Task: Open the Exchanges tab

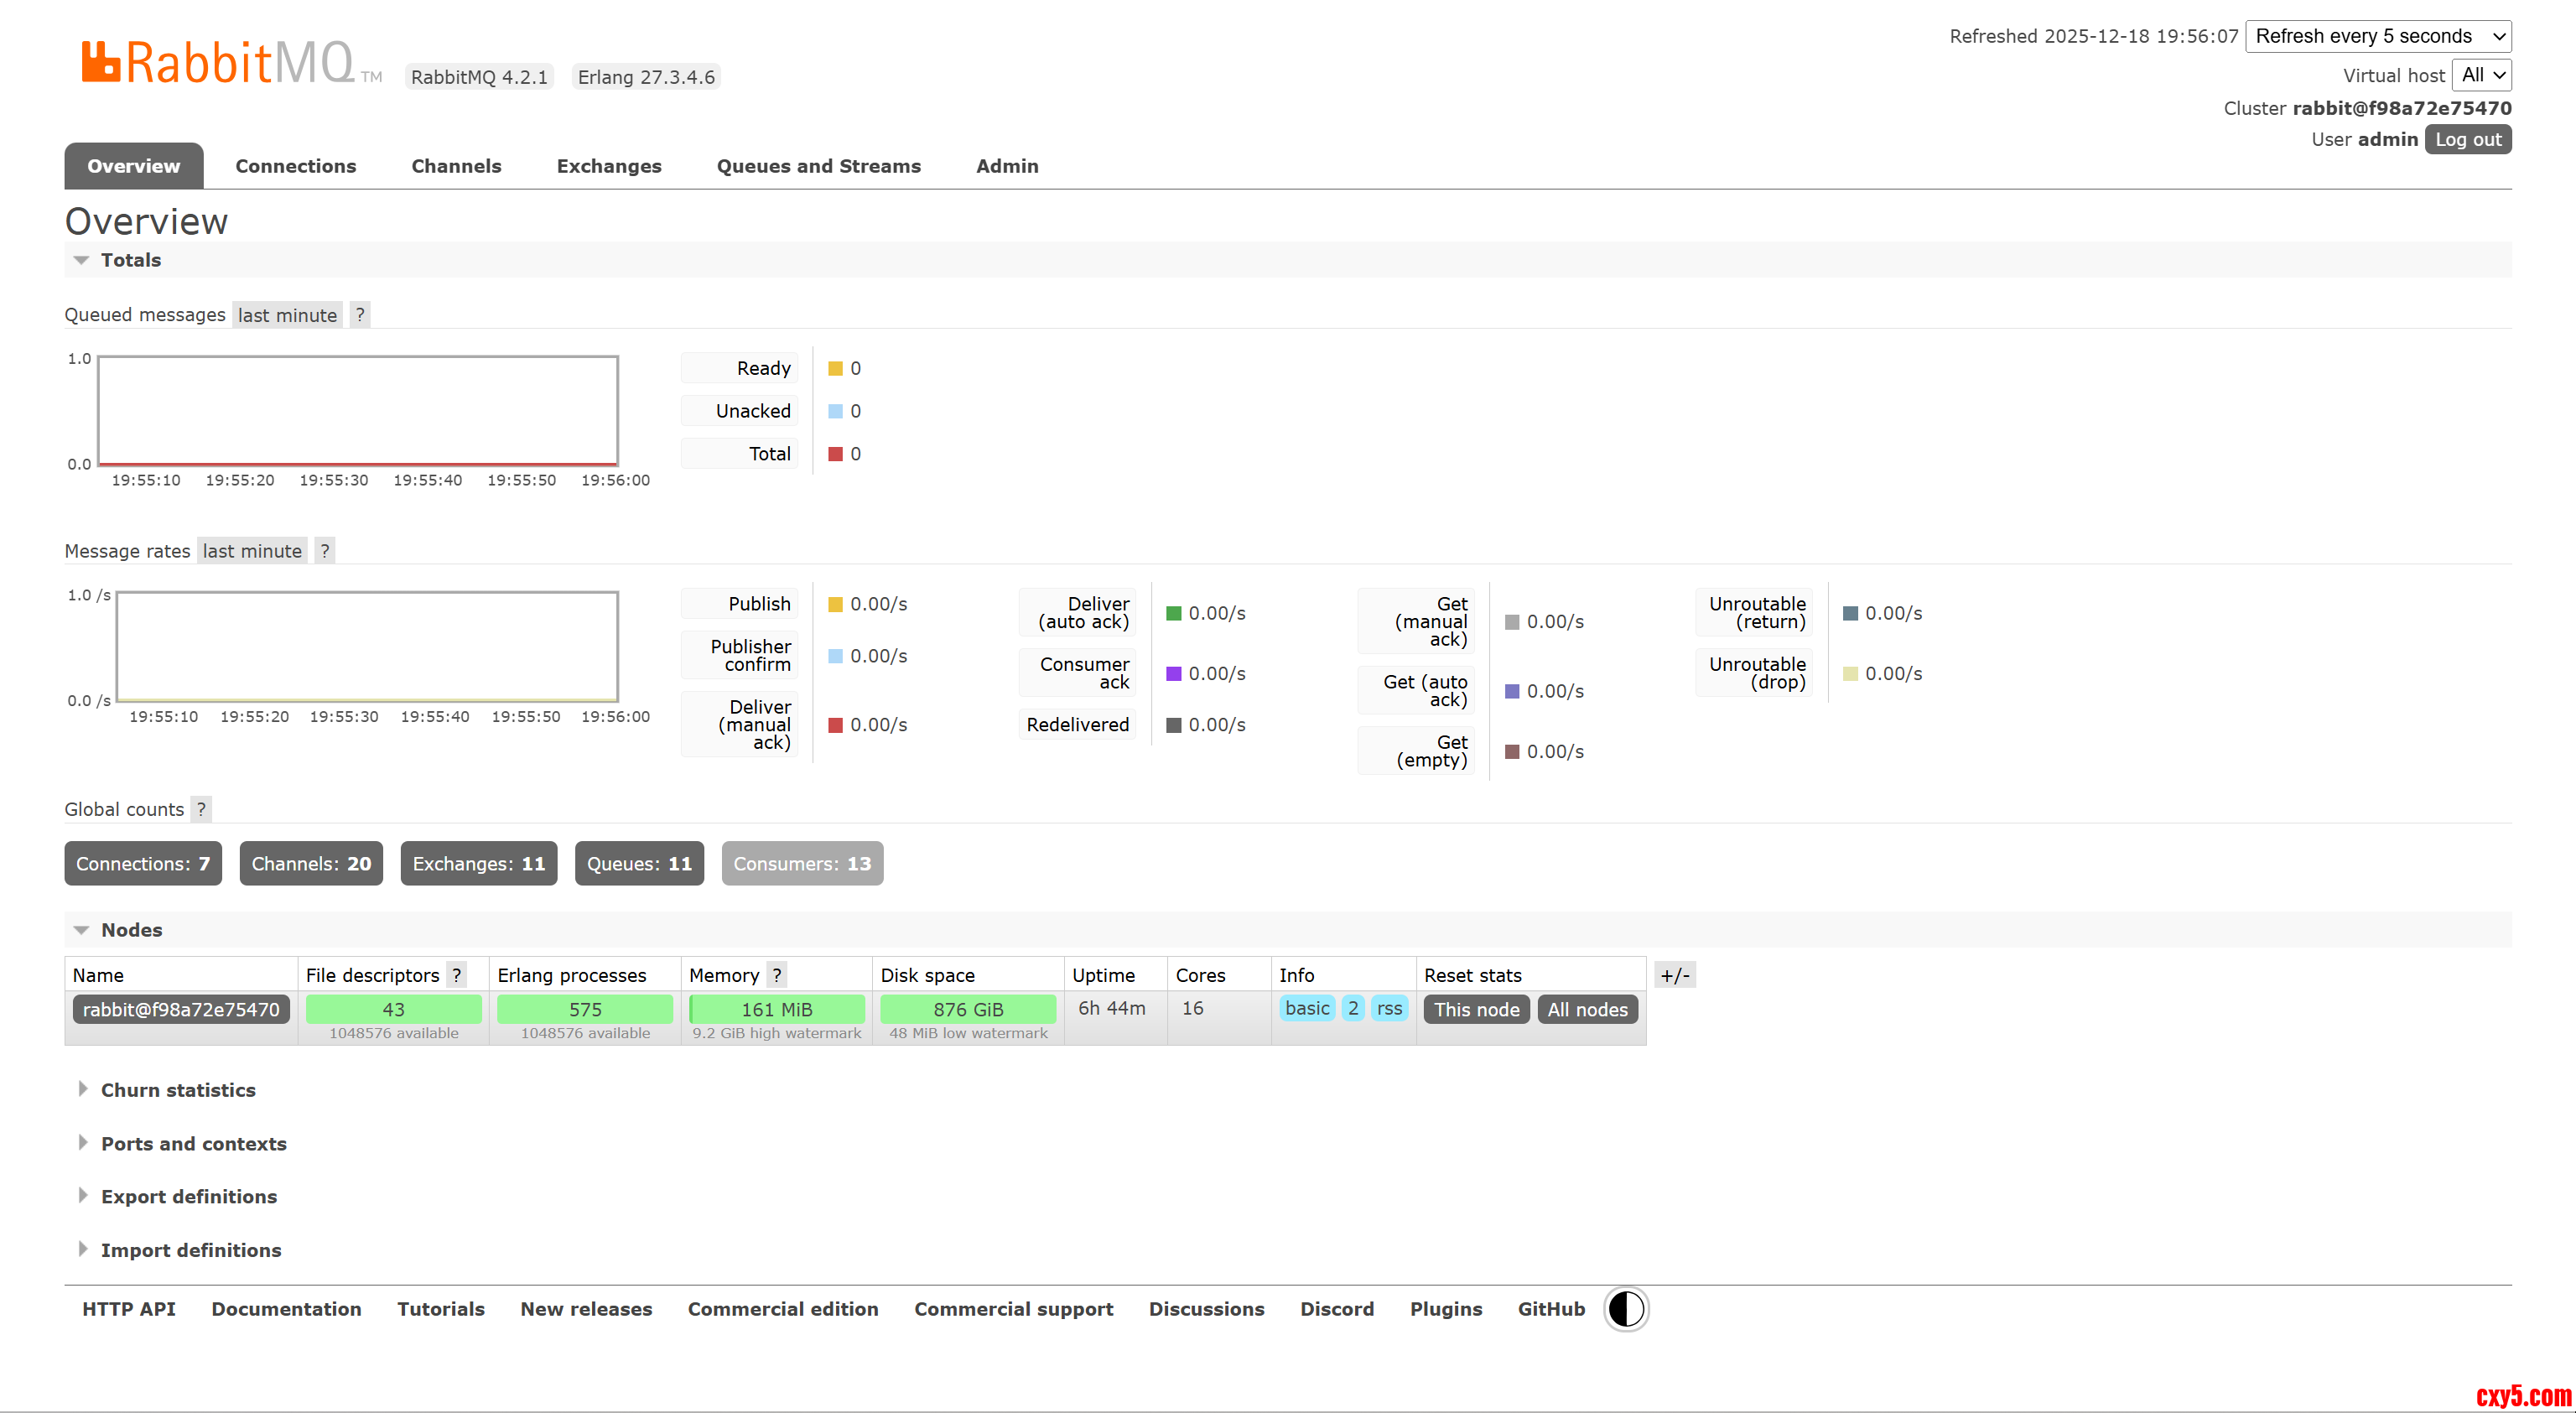Action: tap(608, 166)
